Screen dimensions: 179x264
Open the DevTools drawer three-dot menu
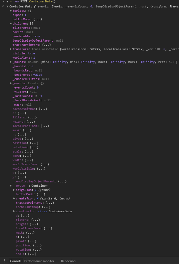[4, 261]
